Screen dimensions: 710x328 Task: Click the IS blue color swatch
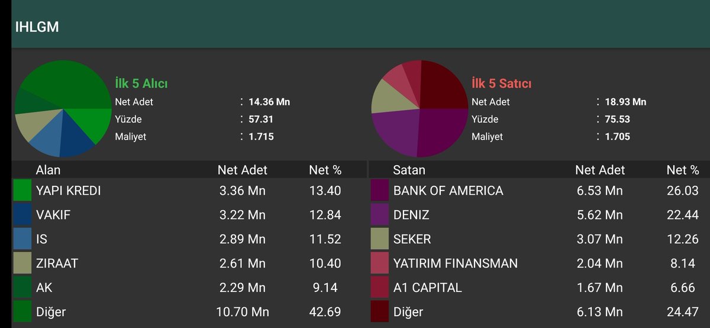click(x=22, y=239)
